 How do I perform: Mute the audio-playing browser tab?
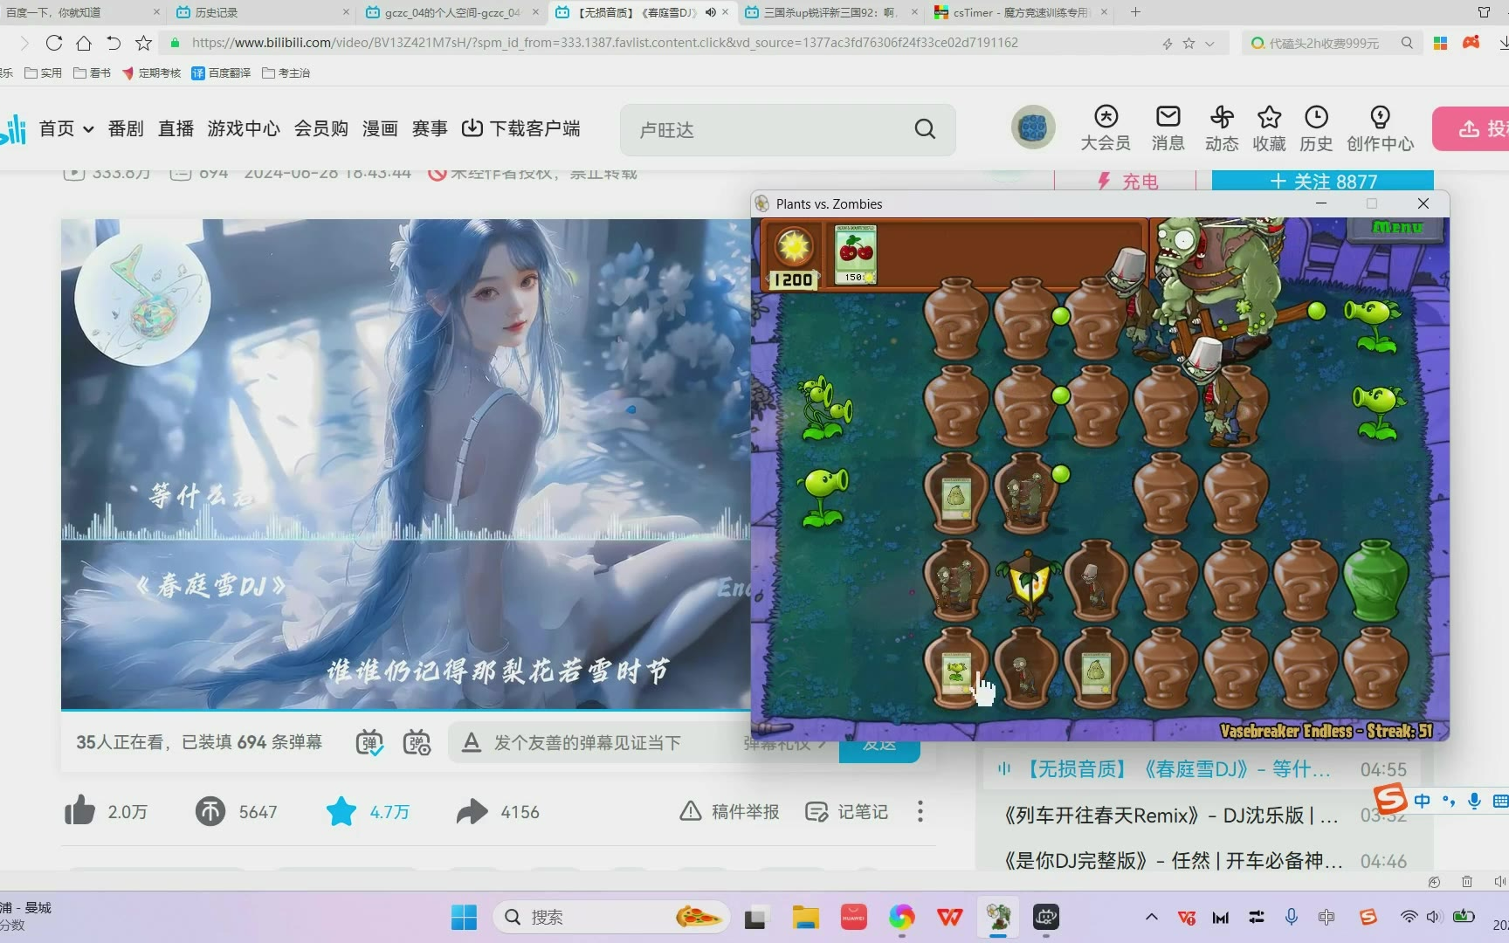pyautogui.click(x=710, y=12)
